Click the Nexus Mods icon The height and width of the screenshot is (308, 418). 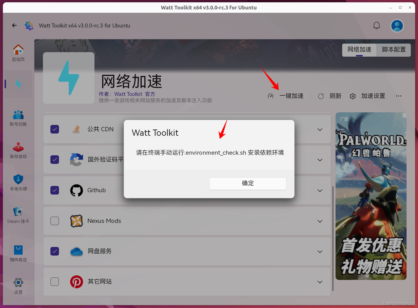[x=76, y=221]
